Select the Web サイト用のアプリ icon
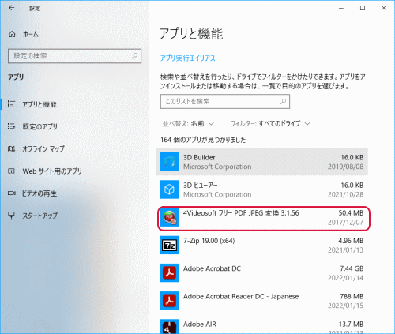The image size is (395, 334). click(x=11, y=171)
